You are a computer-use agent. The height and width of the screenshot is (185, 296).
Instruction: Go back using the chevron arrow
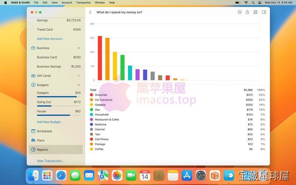[90, 12]
